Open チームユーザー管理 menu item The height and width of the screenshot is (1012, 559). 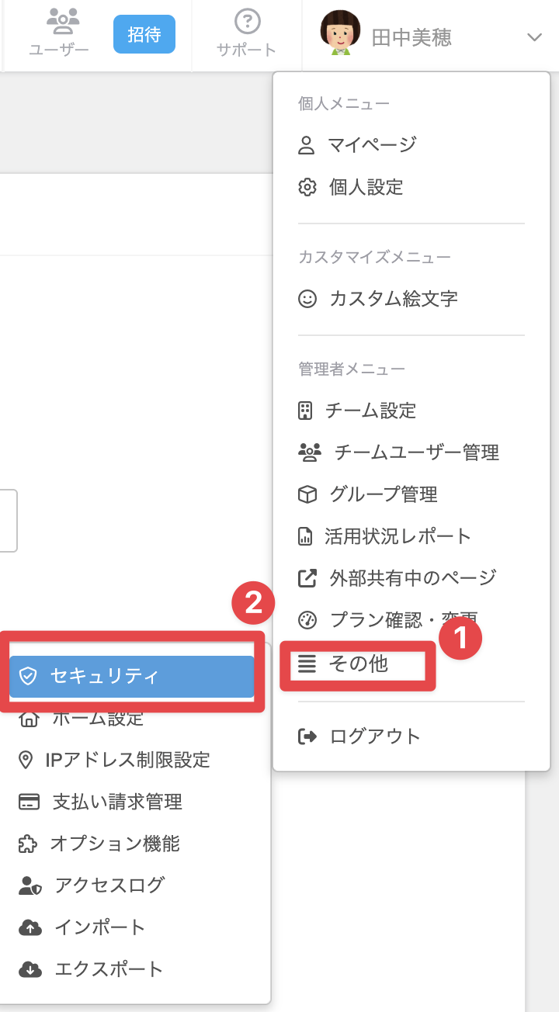click(416, 452)
